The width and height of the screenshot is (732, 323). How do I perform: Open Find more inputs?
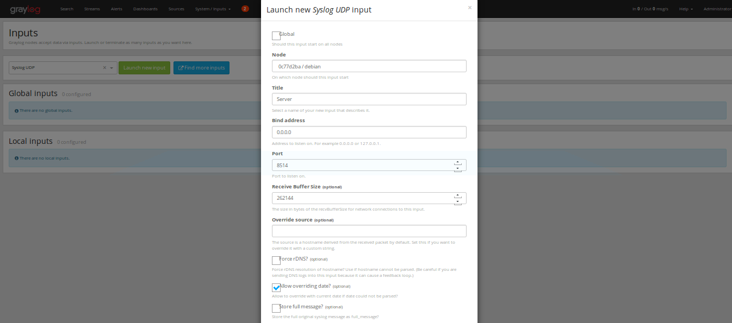[x=201, y=67]
